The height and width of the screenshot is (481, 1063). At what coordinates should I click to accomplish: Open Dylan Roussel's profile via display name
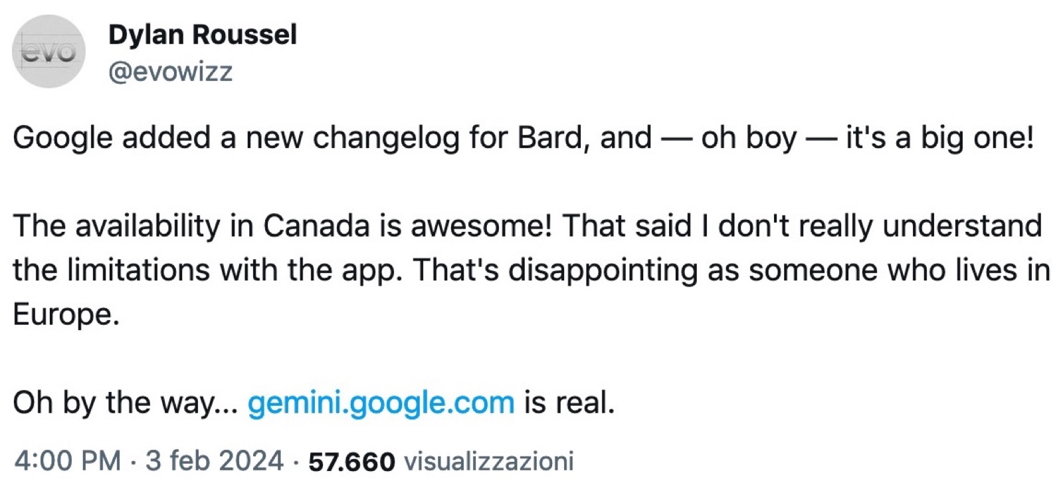202,35
